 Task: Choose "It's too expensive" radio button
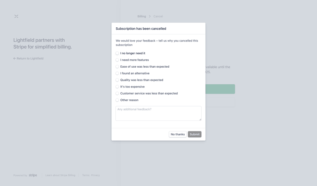click(117, 87)
